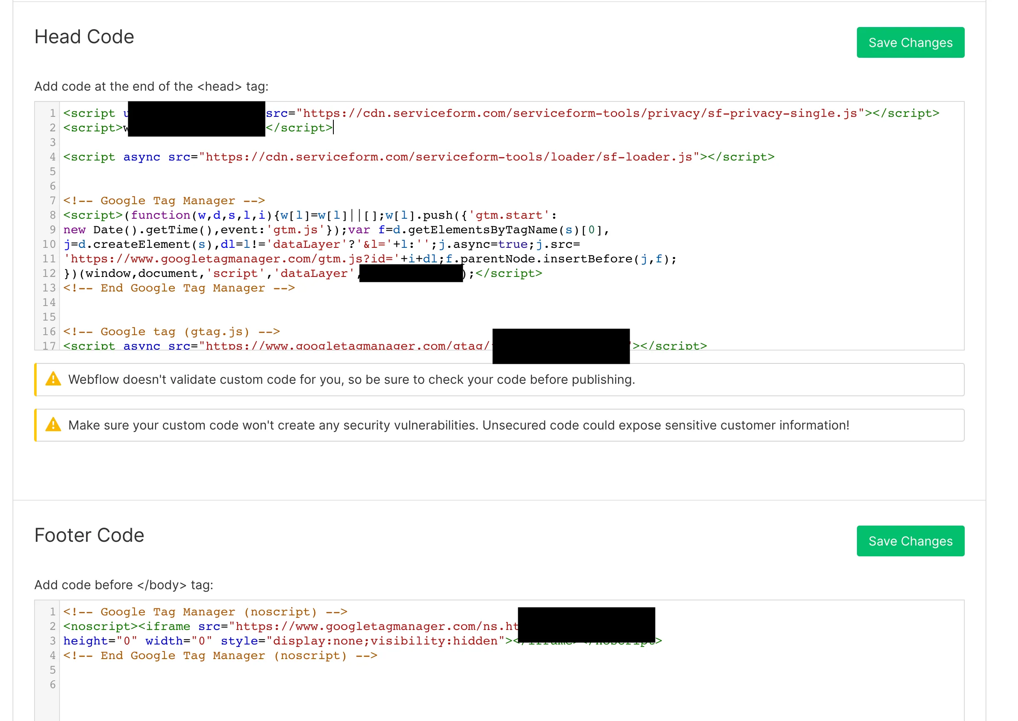1018x721 pixels.
Task: Click the "Footer Code" section heading
Action: click(89, 536)
